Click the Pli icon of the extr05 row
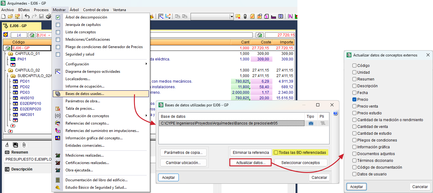Viewport: 433px width, 193px height. pyautogui.click(x=323, y=123)
